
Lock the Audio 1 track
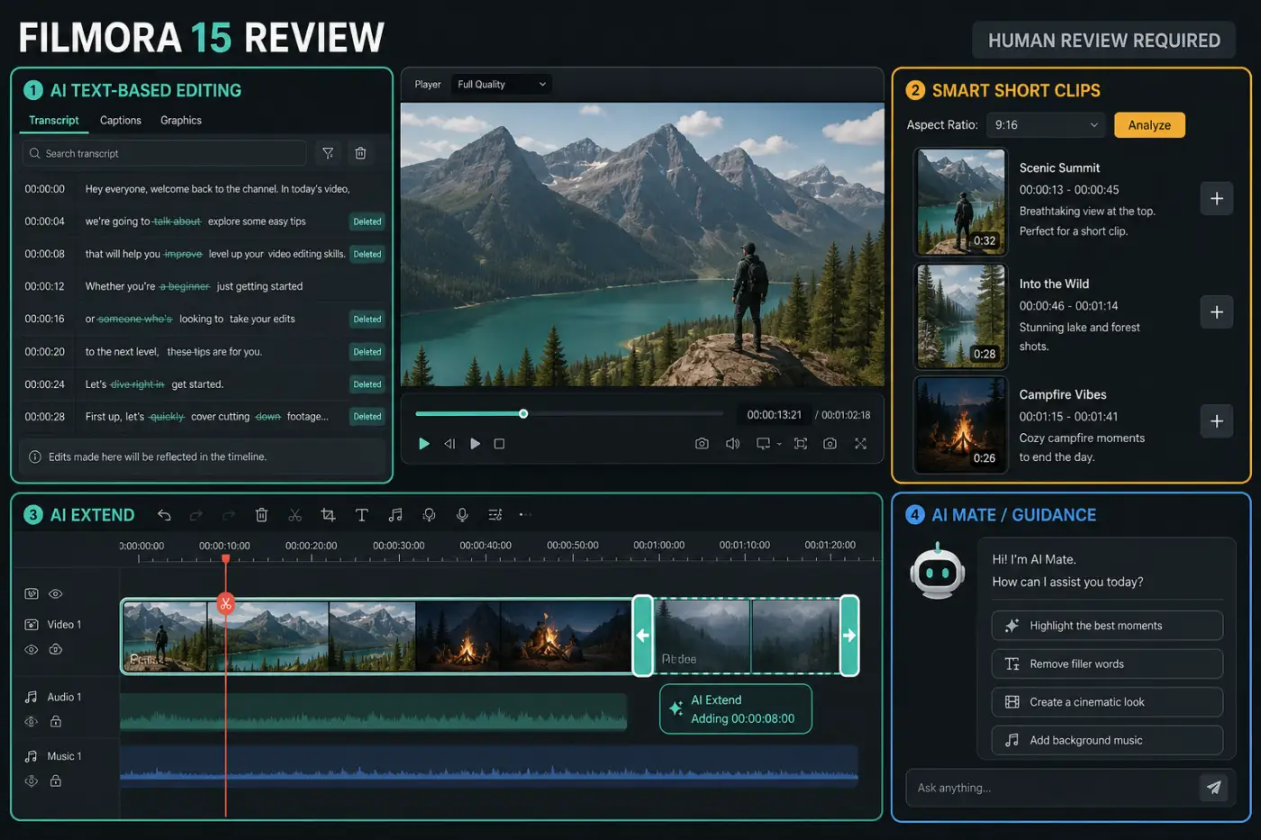[x=56, y=722]
